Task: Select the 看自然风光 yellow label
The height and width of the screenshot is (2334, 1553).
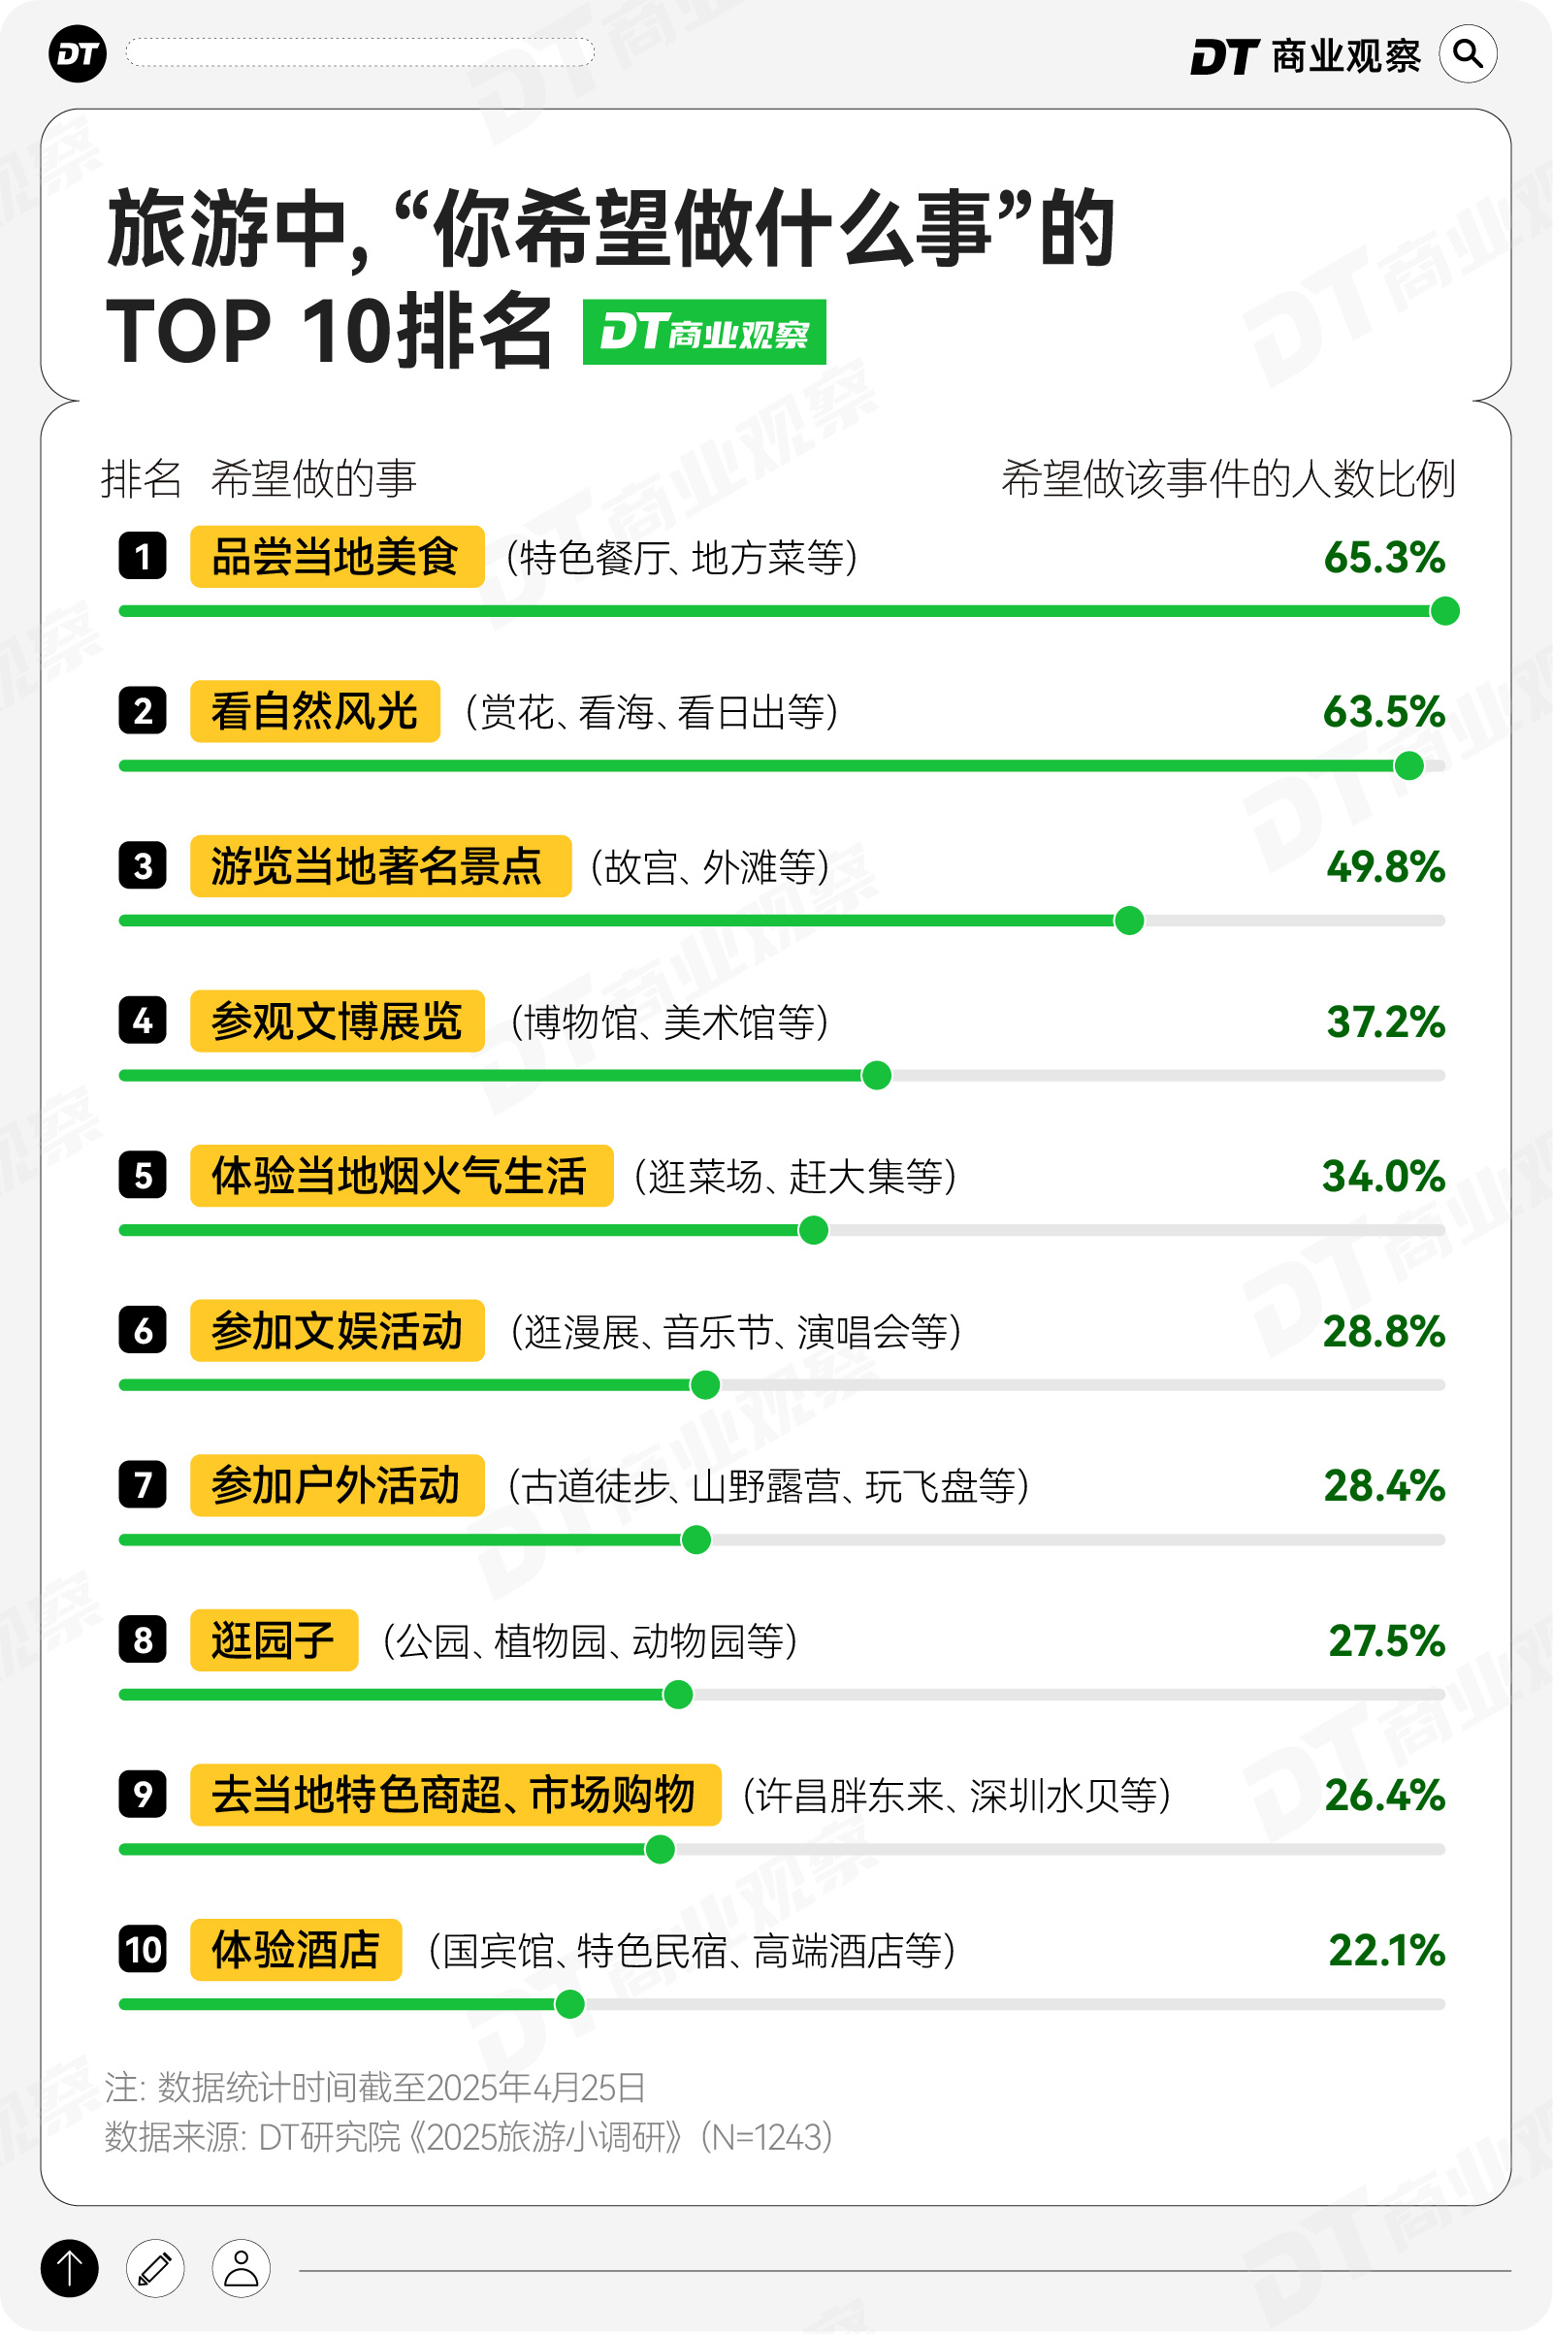Action: [315, 711]
